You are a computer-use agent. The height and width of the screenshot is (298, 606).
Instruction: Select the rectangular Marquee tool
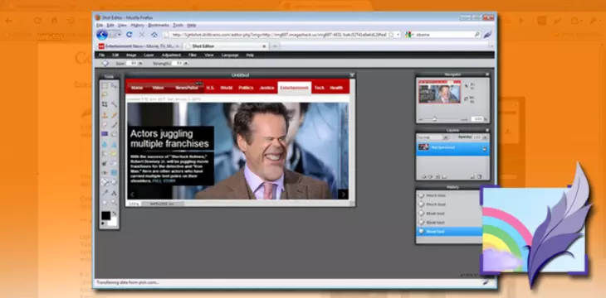105,85
